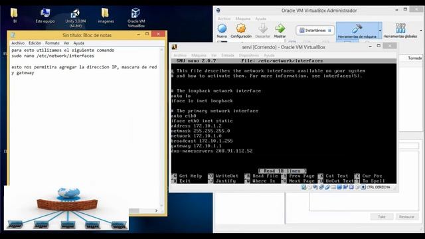The height and width of the screenshot is (239, 425).
Task: Click Nueva in VirtualBox Administrador toolbar
Action: click(x=222, y=31)
